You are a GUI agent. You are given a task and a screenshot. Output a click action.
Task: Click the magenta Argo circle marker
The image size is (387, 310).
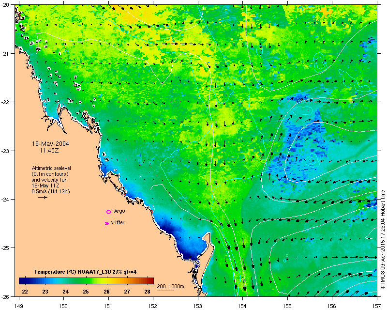(108, 212)
